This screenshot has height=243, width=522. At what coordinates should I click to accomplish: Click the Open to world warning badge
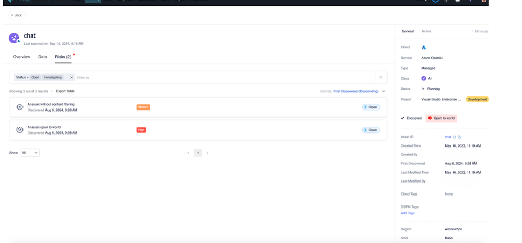click(441, 118)
